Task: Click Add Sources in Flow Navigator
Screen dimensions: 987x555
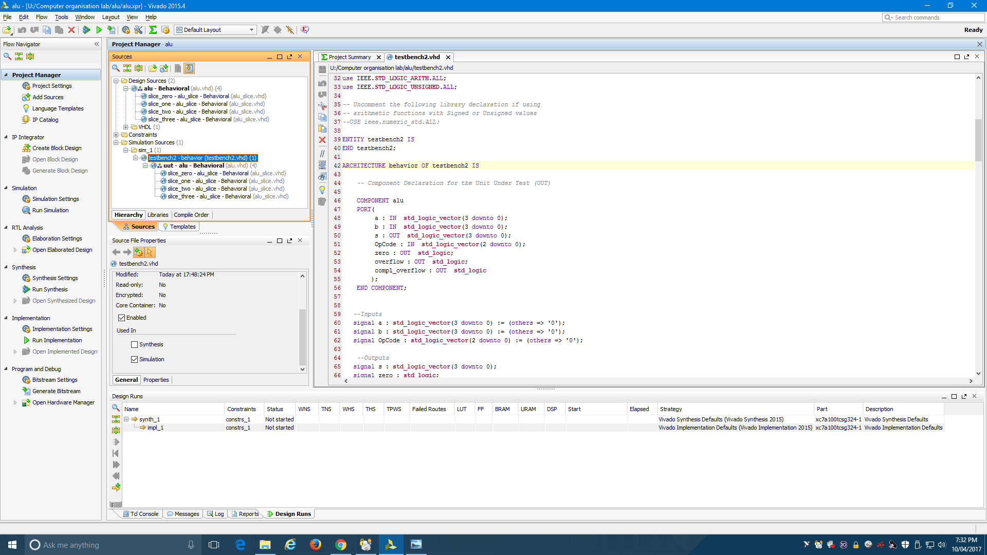Action: 48,97
